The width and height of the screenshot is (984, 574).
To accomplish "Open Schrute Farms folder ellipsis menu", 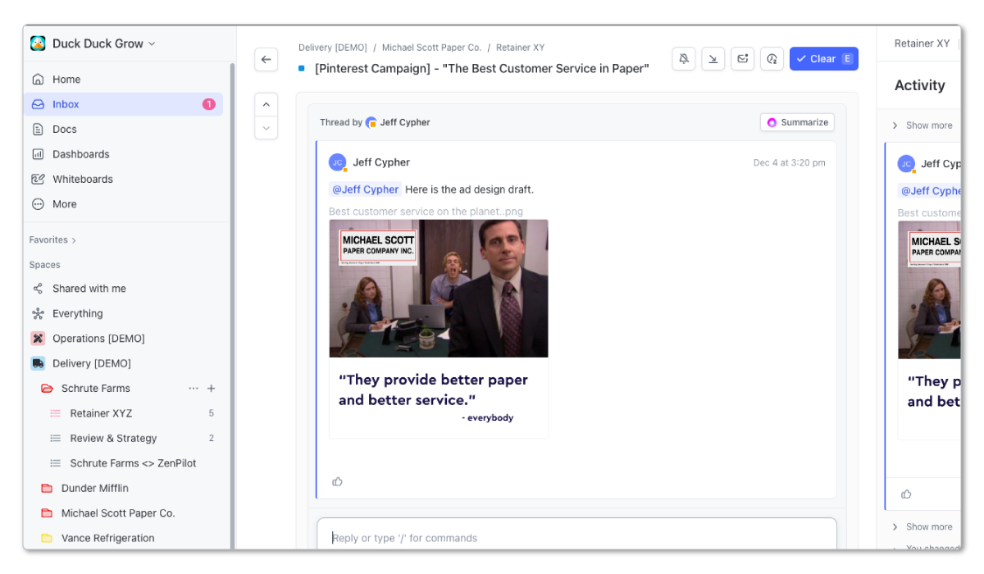I will (x=194, y=389).
